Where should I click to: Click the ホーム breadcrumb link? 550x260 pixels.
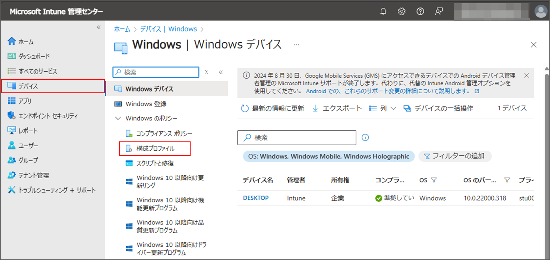pos(122,29)
